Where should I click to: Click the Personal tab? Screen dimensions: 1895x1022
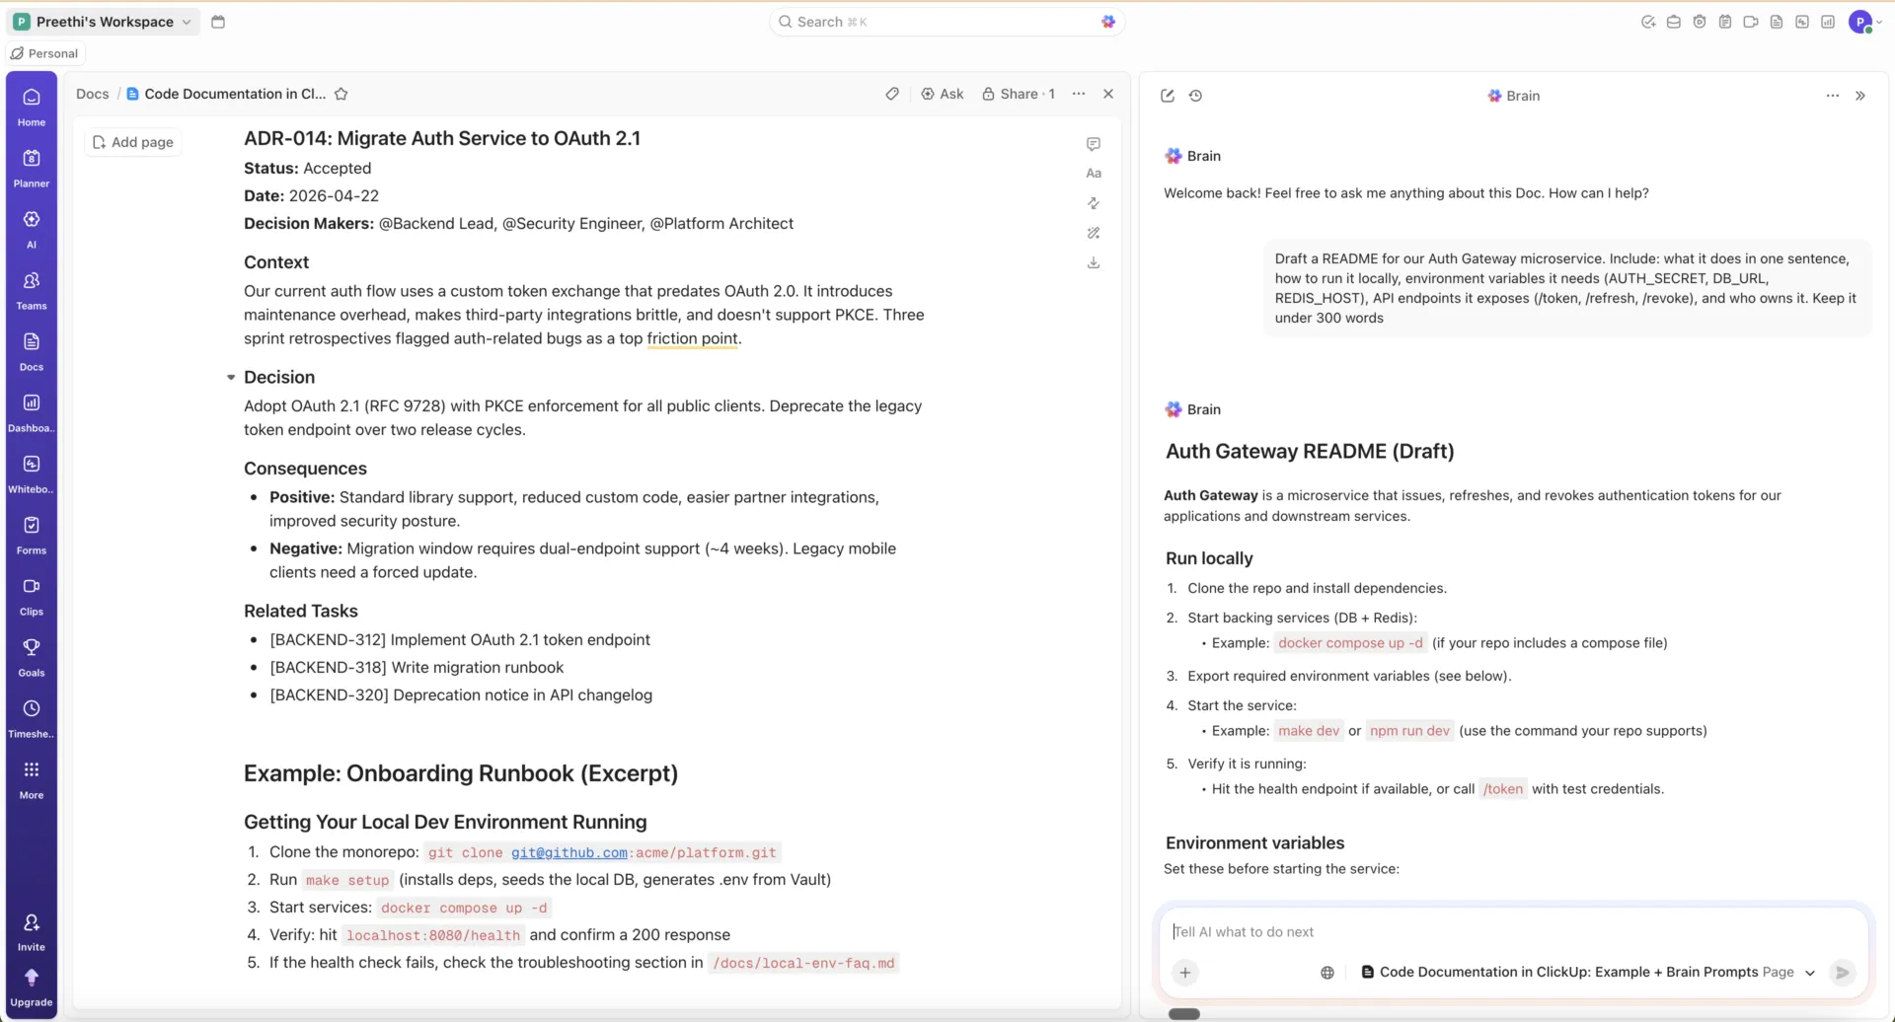[x=44, y=53]
